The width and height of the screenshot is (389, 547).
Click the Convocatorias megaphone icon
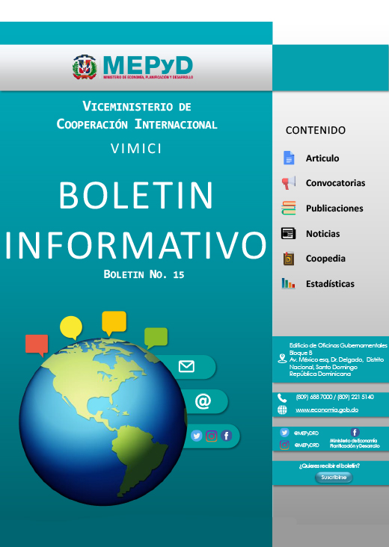(289, 183)
